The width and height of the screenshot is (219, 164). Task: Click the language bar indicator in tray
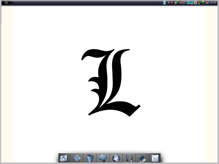[x=164, y=3]
